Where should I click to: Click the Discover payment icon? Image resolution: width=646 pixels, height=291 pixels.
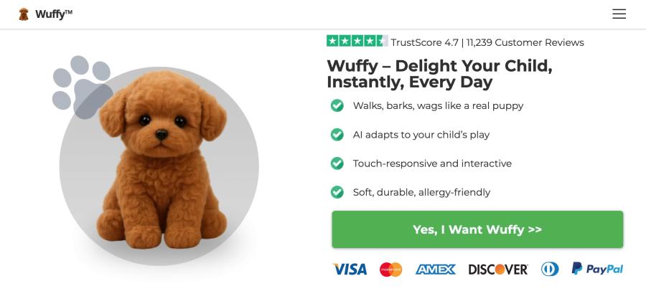(x=498, y=269)
